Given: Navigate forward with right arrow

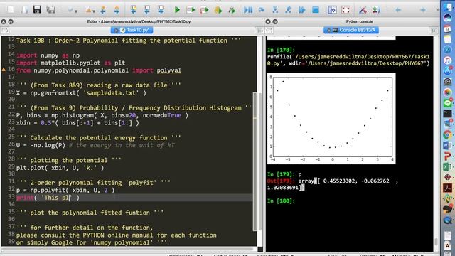Looking at the screenshot, I should pyautogui.click(x=423, y=10).
